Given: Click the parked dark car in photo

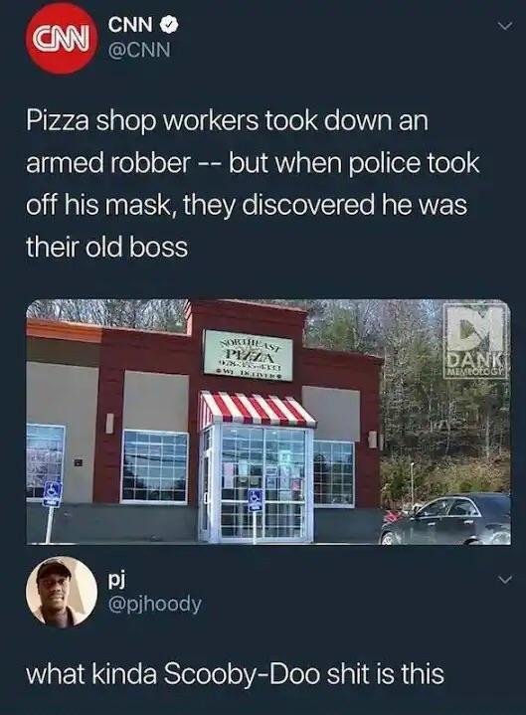Looking at the screenshot, I should click(x=445, y=519).
